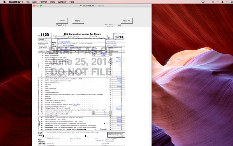Minimize the 1120 return window
233x146 pixels.
(x=38, y=6)
